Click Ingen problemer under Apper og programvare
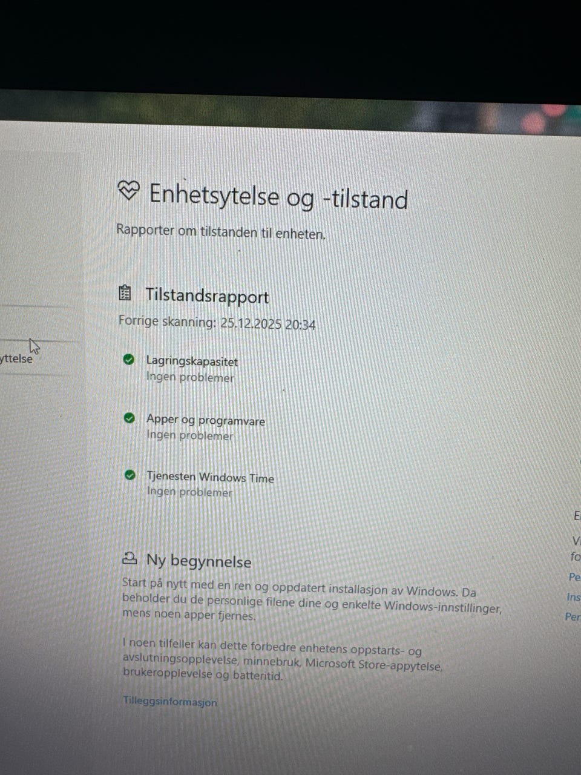Image resolution: width=581 pixels, height=775 pixels. coord(189,435)
